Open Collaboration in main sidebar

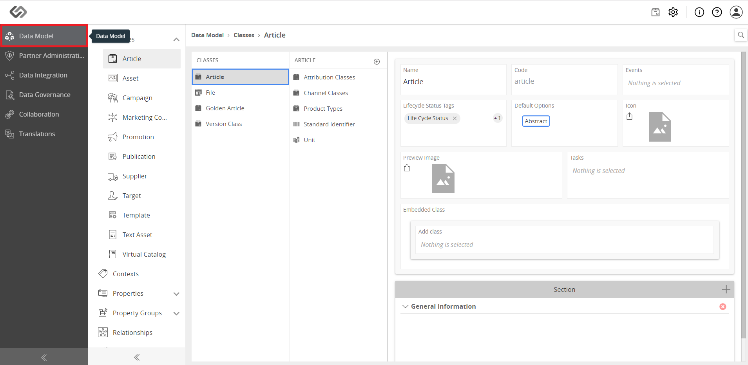pyautogui.click(x=44, y=114)
